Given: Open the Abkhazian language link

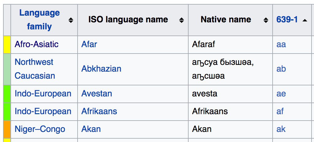Looking at the screenshot, I should tap(101, 69).
